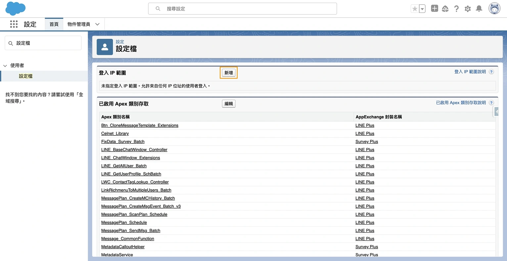Open the user avatar menu
Screen dimensions: 507x261
[x=494, y=8]
